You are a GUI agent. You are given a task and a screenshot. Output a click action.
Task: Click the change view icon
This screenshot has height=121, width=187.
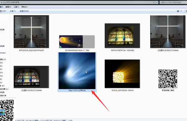point(178,11)
